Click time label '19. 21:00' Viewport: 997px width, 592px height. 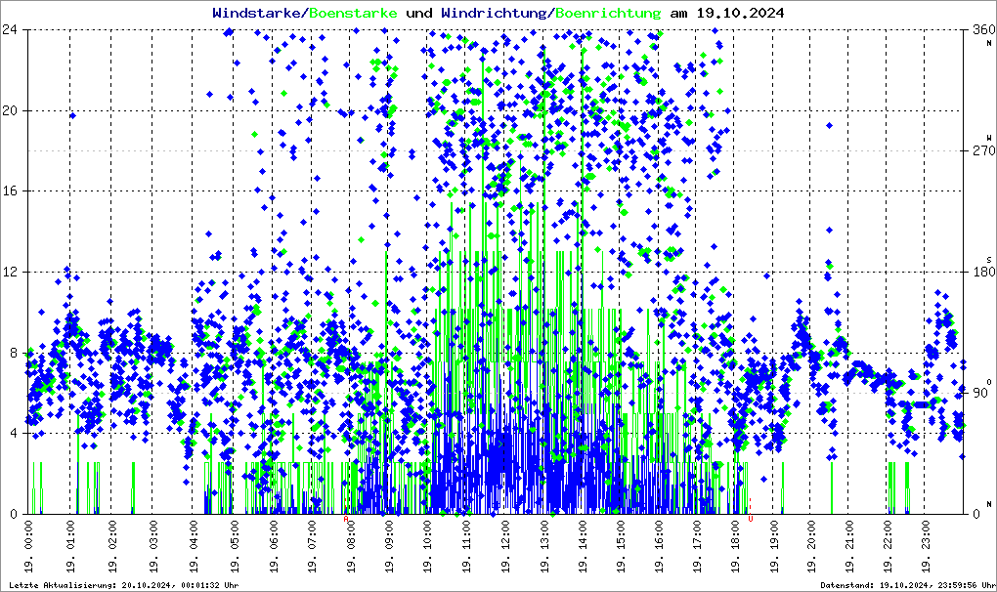click(849, 546)
